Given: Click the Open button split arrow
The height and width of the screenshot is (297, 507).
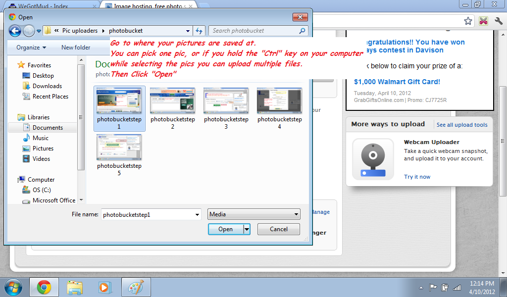Looking at the screenshot, I should [x=247, y=229].
